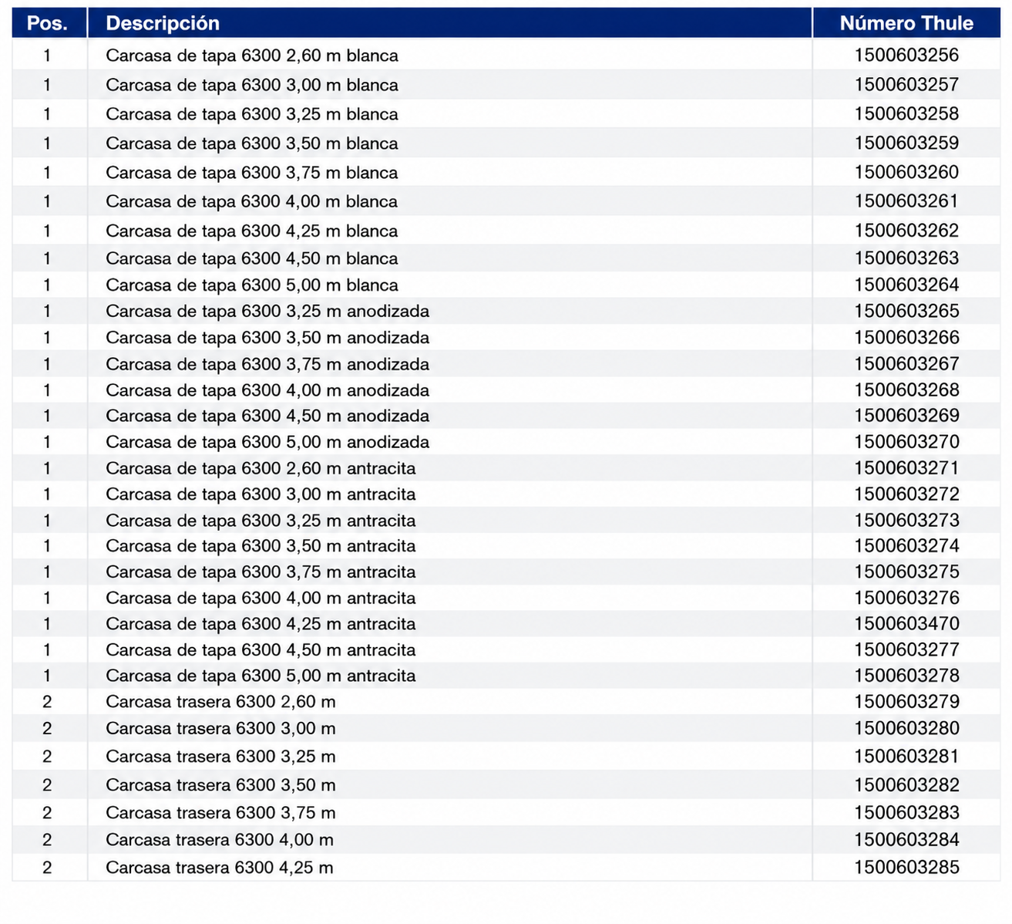Select part number 1500603272
The width and height of the screenshot is (1012, 924).
pos(906,494)
